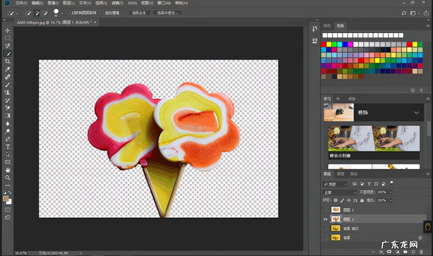This screenshot has height=256, width=433.
Task: Click the Select Subject button in options bar
Action: 139,13
